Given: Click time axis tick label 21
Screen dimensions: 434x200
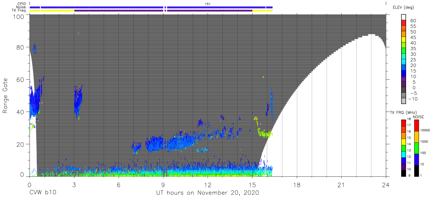Looking at the screenshot, I should click(x=341, y=184).
